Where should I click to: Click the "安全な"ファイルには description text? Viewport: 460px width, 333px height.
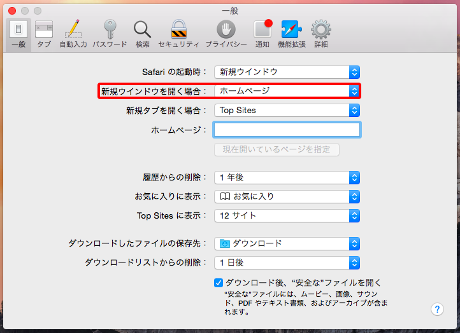306,303
